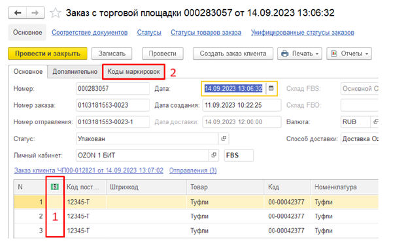Switch to the Дополнительно tab
Image resolution: width=408 pixels, height=243 pixels.
[x=75, y=72]
